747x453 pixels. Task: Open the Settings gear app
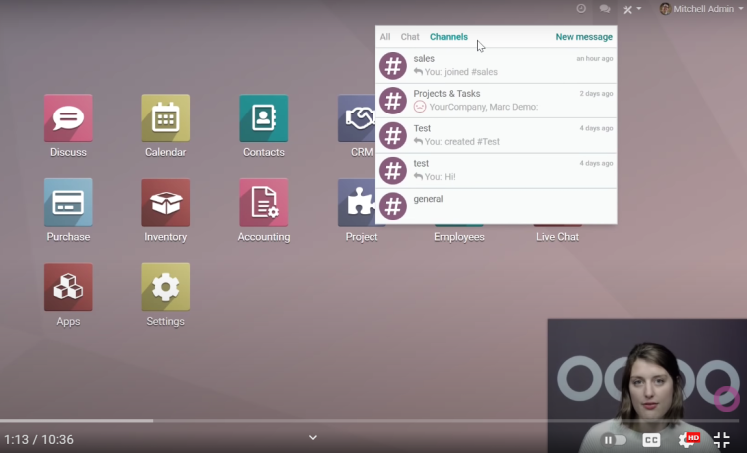pos(165,287)
